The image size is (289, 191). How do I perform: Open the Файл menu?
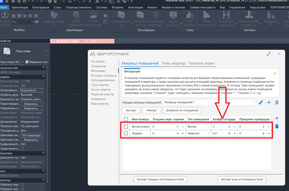pos(4,7)
